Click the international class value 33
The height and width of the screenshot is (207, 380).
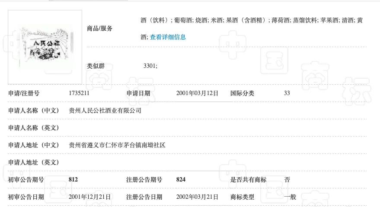point(287,93)
